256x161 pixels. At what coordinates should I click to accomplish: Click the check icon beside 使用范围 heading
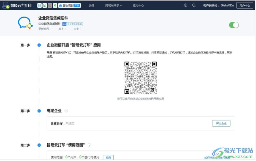pyautogui.click(x=89, y=145)
